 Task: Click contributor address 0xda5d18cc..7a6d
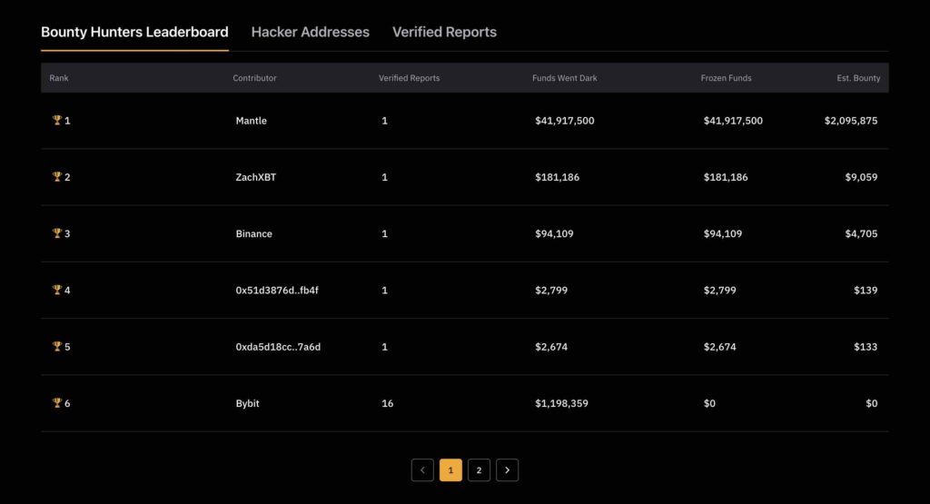[278, 346]
